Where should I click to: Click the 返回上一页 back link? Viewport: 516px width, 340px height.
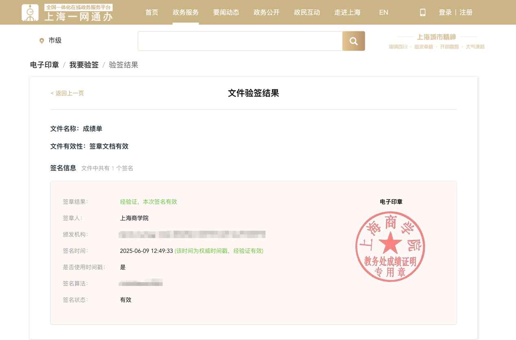tap(67, 93)
